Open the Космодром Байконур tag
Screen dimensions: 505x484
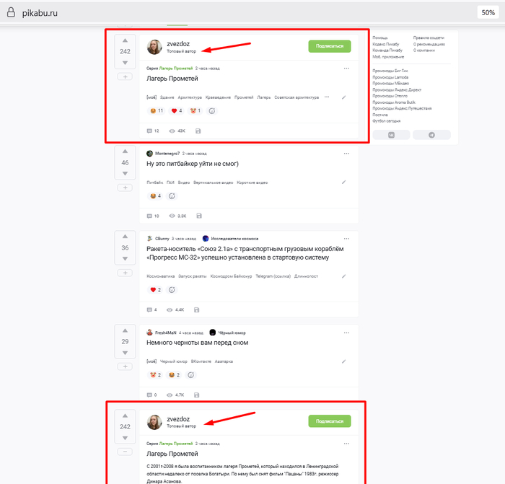[231, 276]
